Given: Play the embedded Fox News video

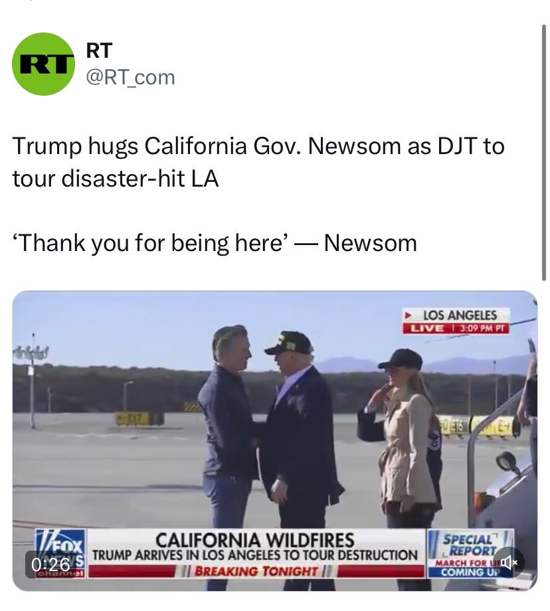Looking at the screenshot, I should pos(275,441).
